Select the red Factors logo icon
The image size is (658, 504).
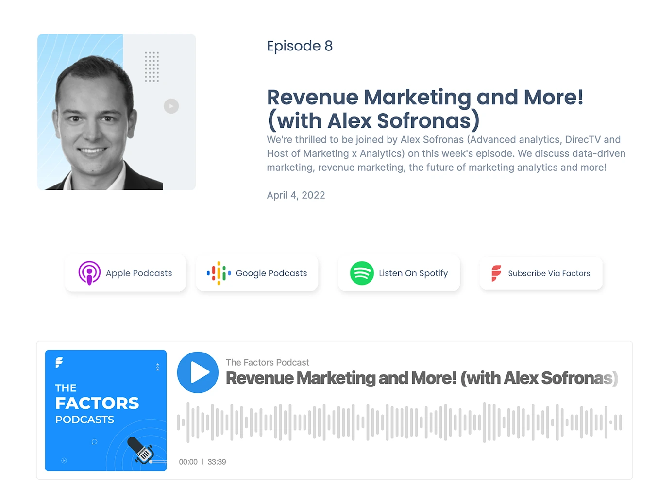pyautogui.click(x=495, y=273)
